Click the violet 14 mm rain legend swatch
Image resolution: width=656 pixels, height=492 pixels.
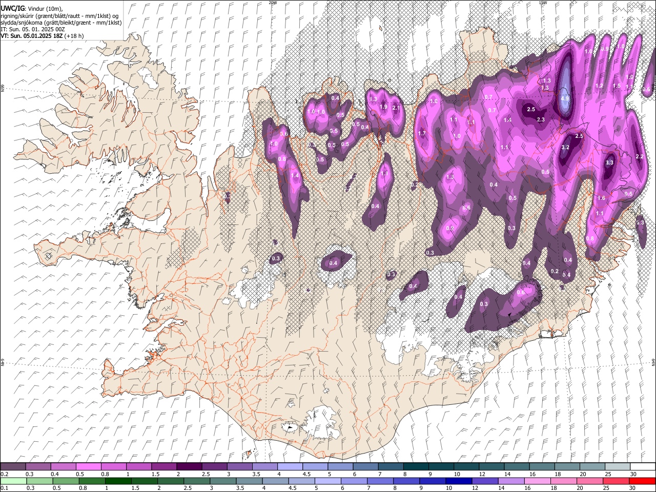pos(511,481)
